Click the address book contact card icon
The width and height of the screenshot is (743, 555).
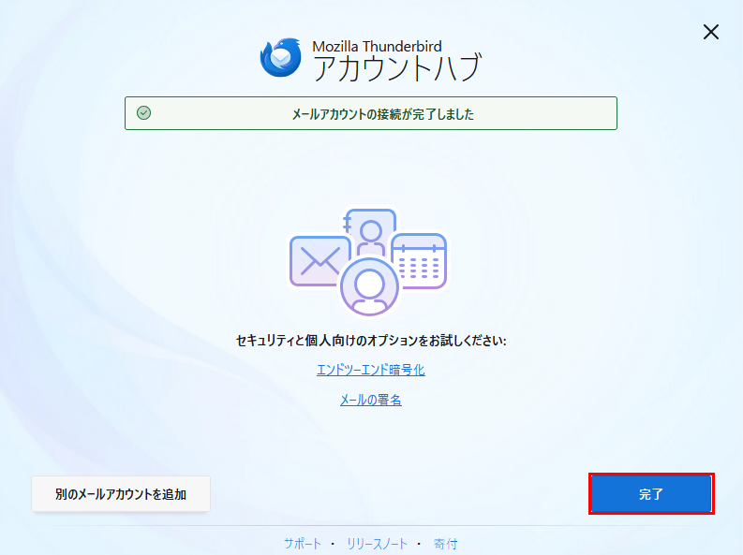[371, 228]
